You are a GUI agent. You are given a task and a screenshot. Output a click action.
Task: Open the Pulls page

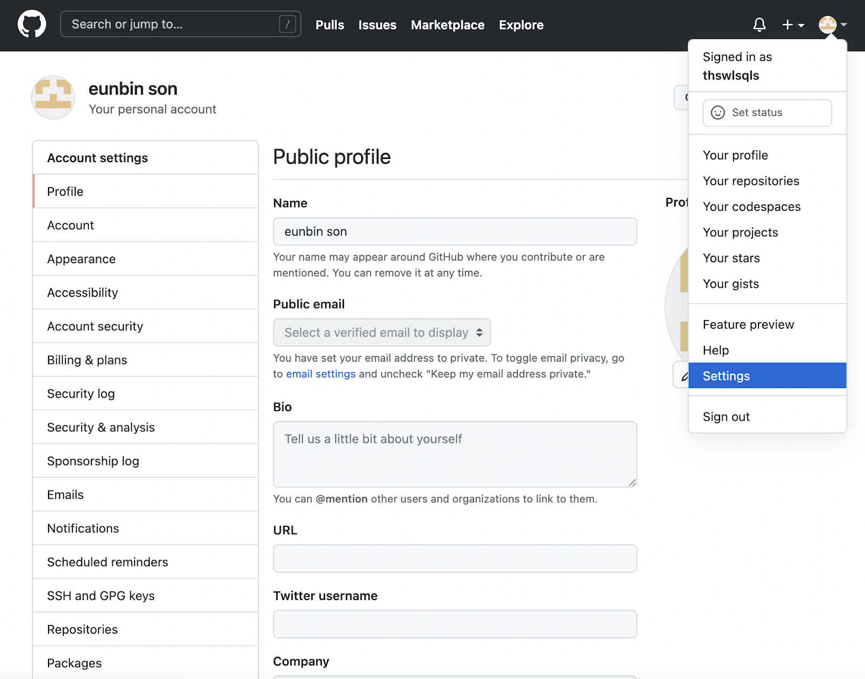(330, 25)
